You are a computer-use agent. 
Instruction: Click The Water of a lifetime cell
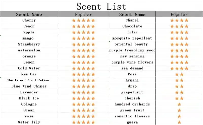pos(29,80)
